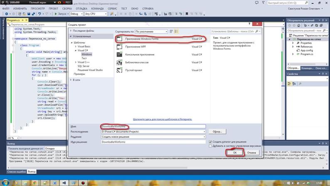The height and width of the screenshot is (186, 330).
Task: Switch to 'Список ошибок' tab
Action: [x=17, y=172]
